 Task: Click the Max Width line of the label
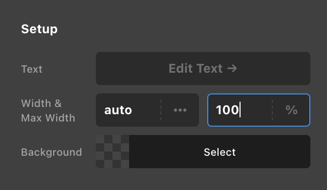[x=48, y=118]
